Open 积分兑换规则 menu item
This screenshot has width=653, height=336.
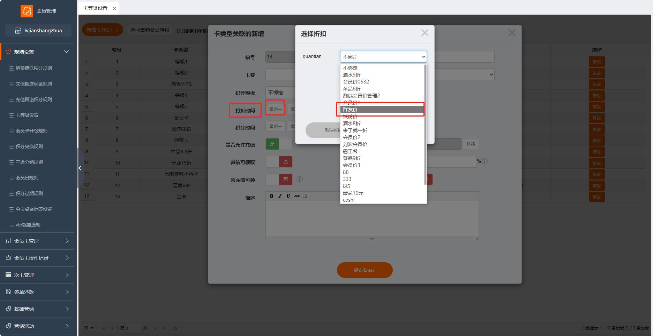pos(29,146)
